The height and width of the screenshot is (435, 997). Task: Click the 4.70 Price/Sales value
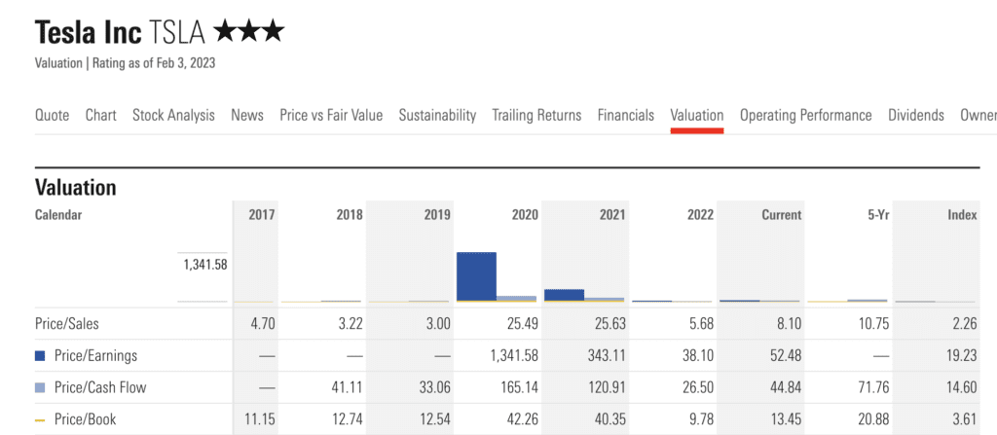[x=262, y=324]
